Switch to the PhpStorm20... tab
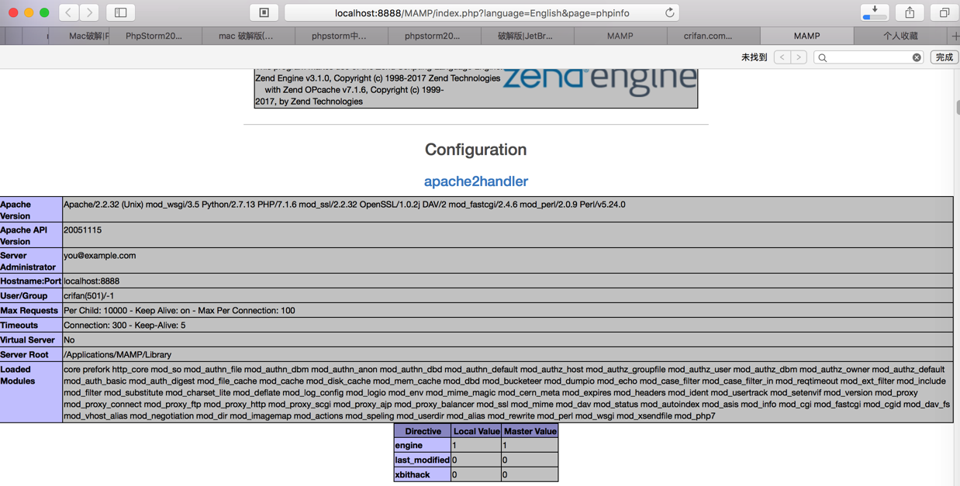This screenshot has height=486, width=960. [155, 36]
